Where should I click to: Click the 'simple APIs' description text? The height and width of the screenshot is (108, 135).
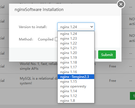coord(29,69)
